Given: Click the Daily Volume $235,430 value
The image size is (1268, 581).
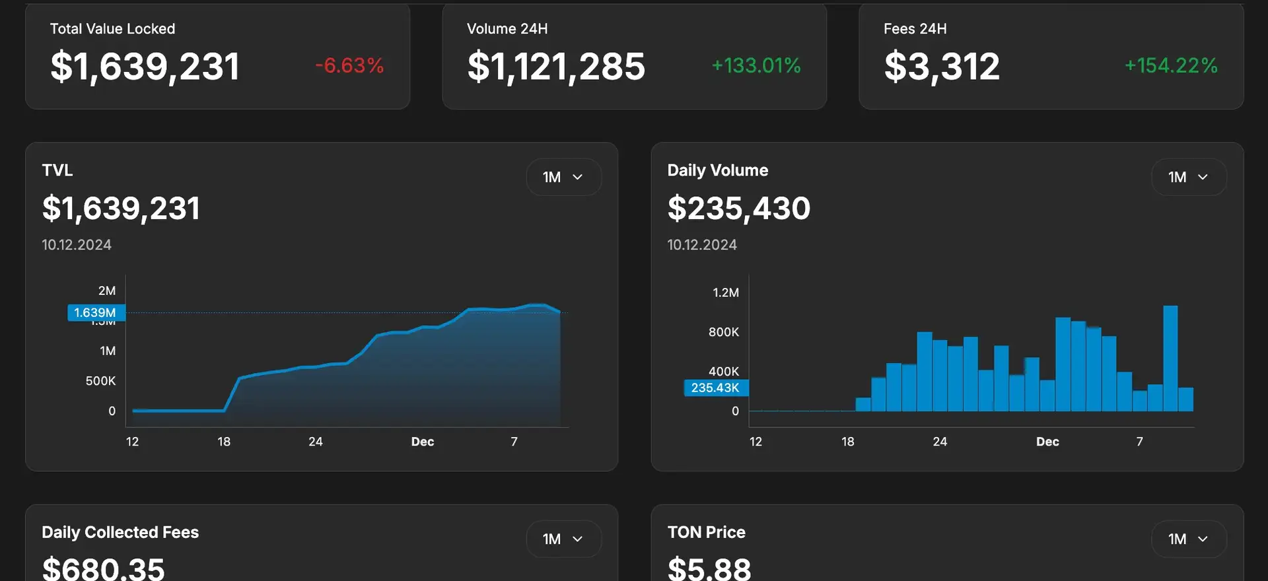Looking at the screenshot, I should pyautogui.click(x=738, y=209).
